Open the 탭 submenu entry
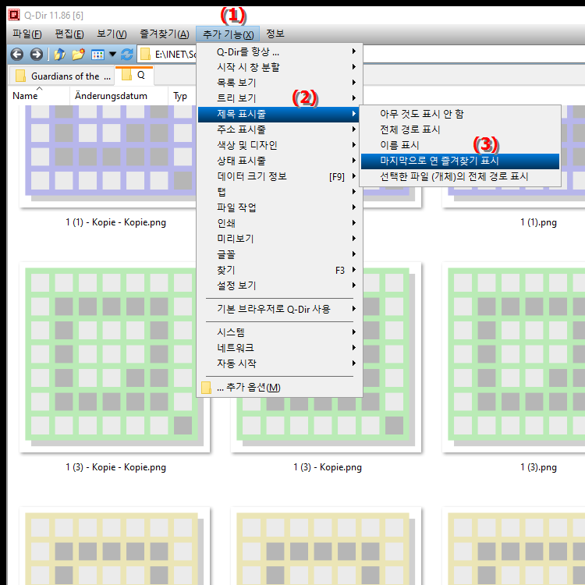The height and width of the screenshot is (585, 585). [x=279, y=192]
